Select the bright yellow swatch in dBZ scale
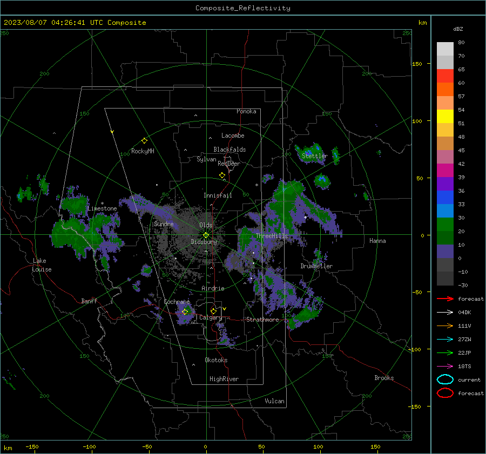The image size is (486, 454). [x=445, y=117]
